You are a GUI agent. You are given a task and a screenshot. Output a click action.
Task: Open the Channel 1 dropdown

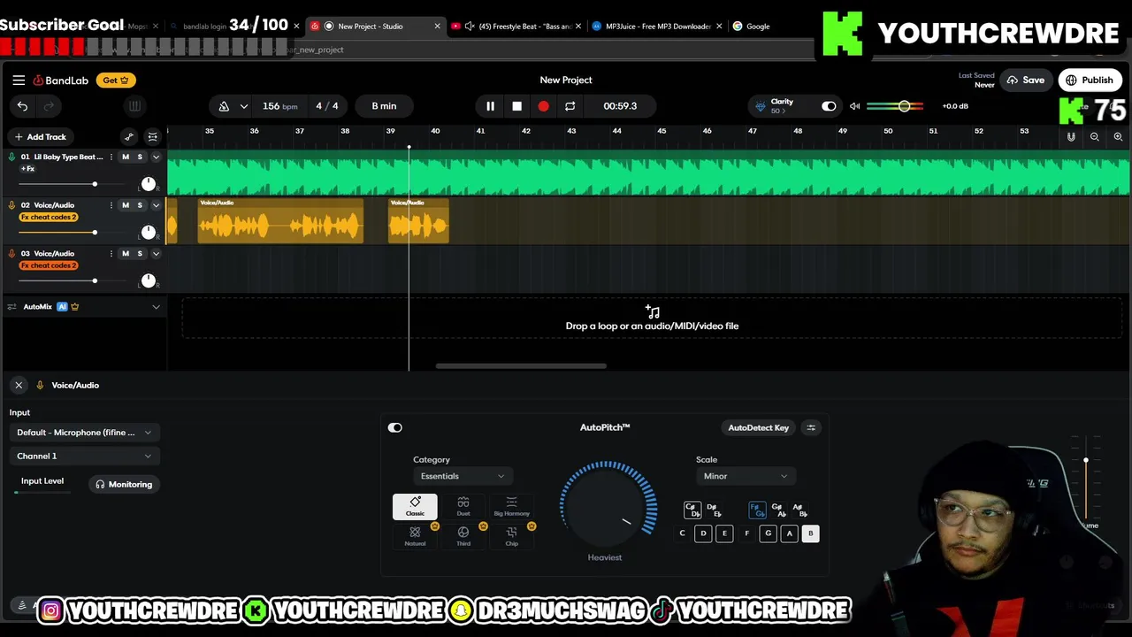[84, 457]
